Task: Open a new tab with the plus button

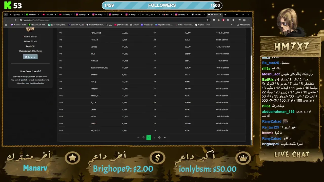Action: pyautogui.click(x=225, y=14)
